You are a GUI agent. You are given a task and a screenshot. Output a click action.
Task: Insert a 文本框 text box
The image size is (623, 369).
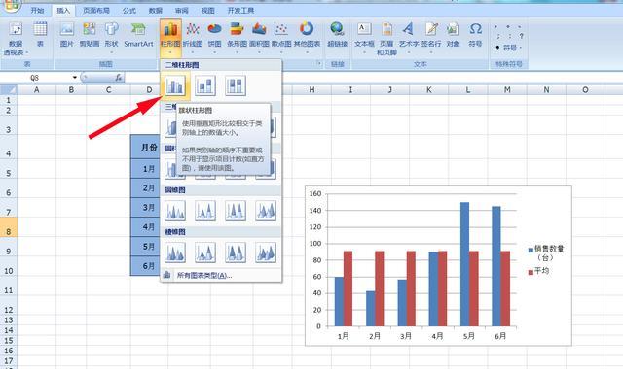click(364, 38)
